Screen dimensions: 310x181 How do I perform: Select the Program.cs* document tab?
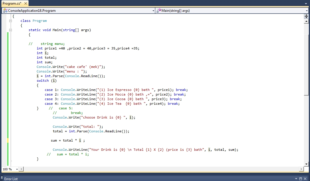coord(12,3)
